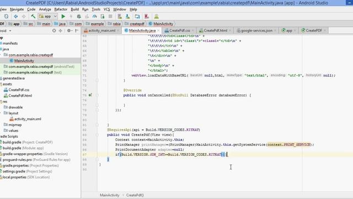The width and height of the screenshot is (353, 199).
Task: Click 'example' in the navigation breadcrumb
Action: 97,24
